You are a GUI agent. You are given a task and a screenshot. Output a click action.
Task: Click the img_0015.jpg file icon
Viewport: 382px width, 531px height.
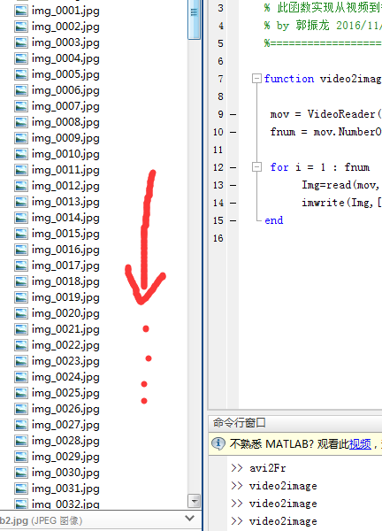[x=21, y=234]
